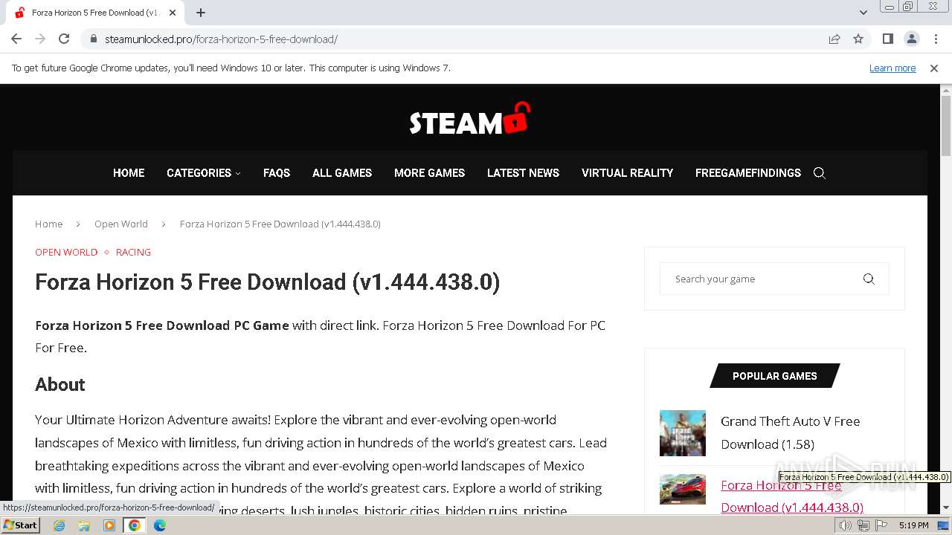Viewport: 952px width, 535px height.
Task: Open the ALL GAMES page
Action: click(342, 172)
